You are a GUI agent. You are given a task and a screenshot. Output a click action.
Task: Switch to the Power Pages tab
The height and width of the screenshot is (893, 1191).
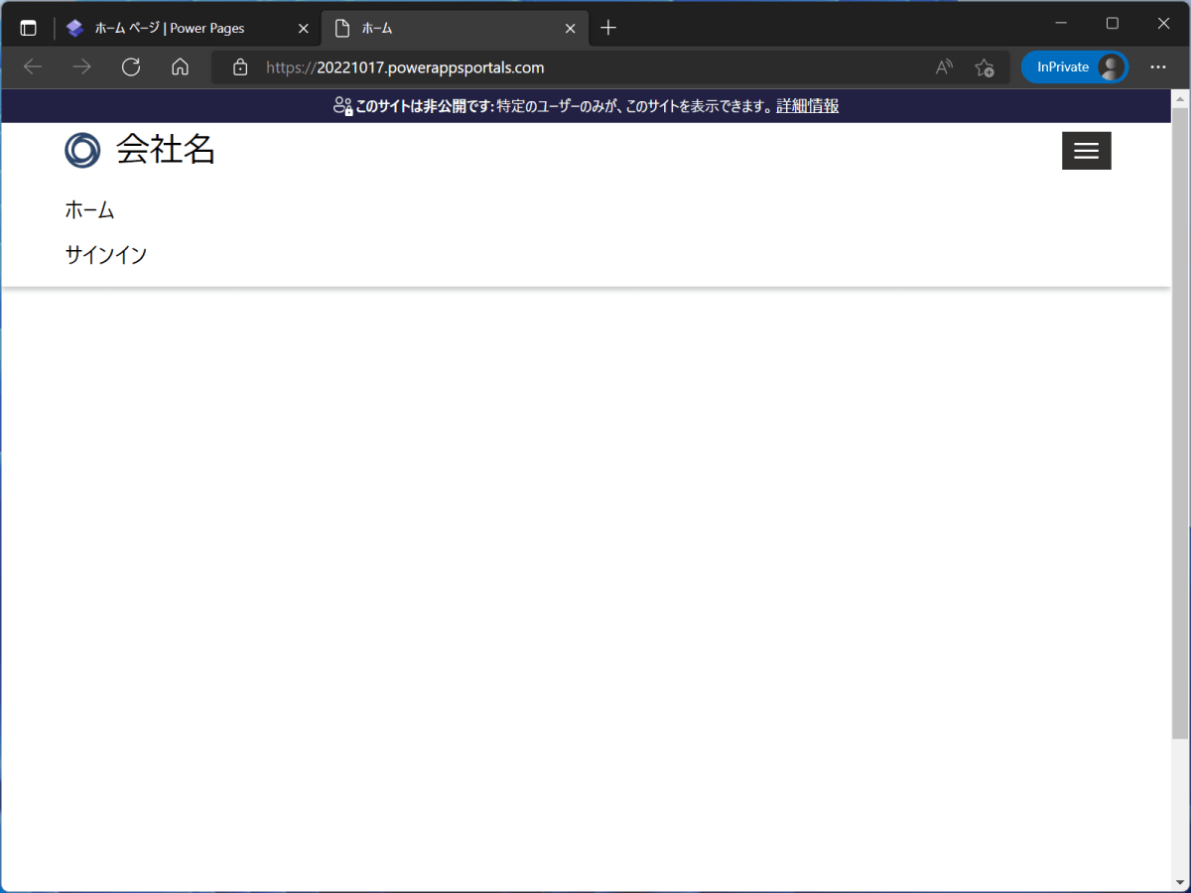[x=189, y=28]
